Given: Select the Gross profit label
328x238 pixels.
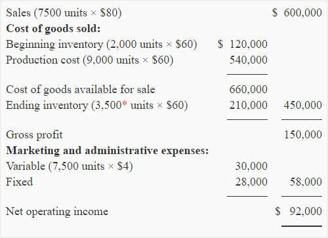Looking at the screenshot, I should coord(34,135).
